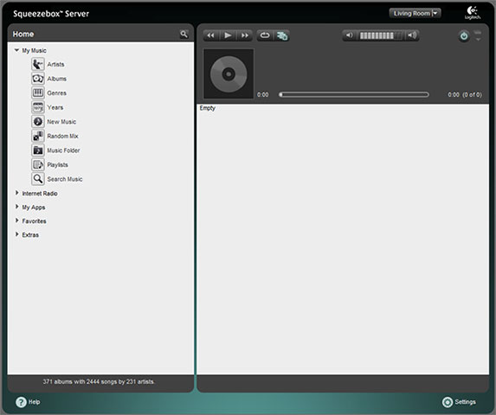
Task: Toggle the repeat playback button
Action: click(x=265, y=35)
